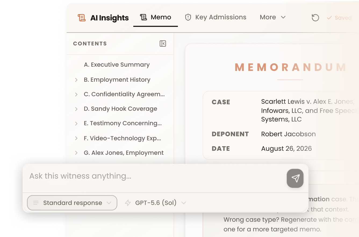Click the DEPONENT field label
The image size is (359, 237).
(230, 134)
